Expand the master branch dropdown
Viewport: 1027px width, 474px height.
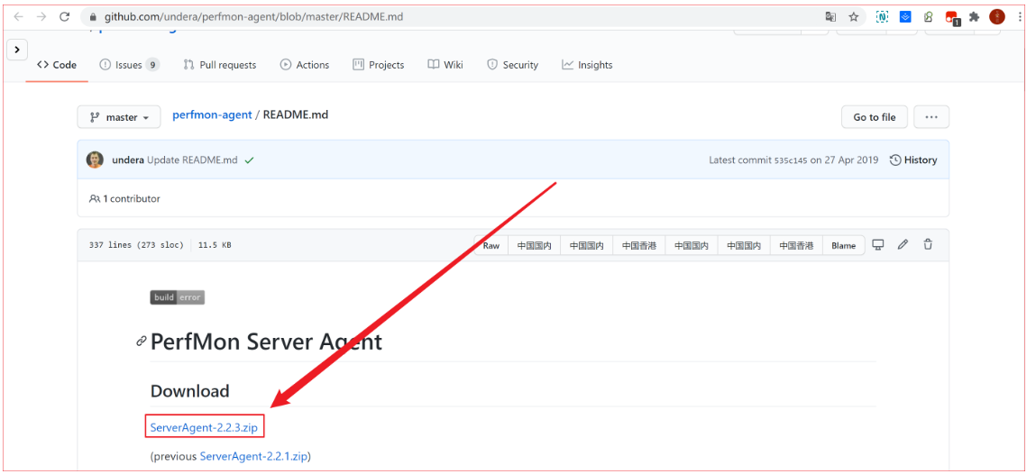point(118,117)
